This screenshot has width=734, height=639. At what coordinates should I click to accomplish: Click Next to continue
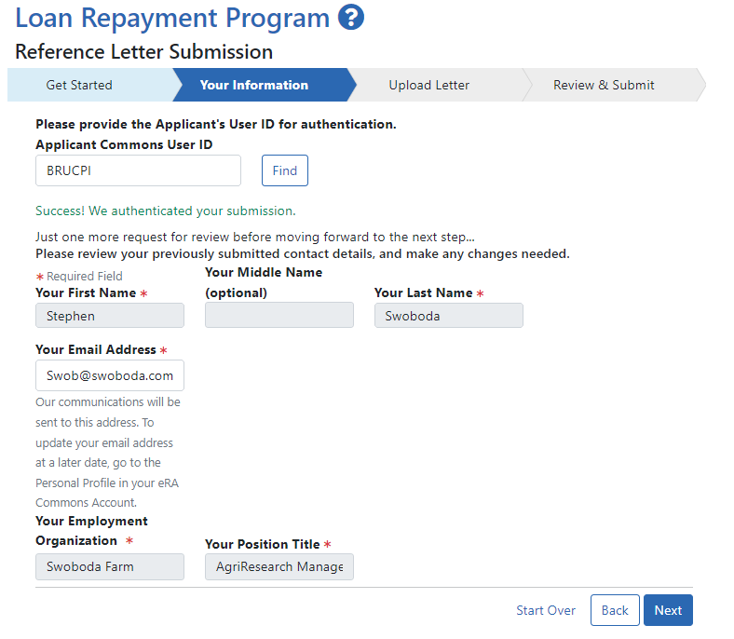pos(668,610)
